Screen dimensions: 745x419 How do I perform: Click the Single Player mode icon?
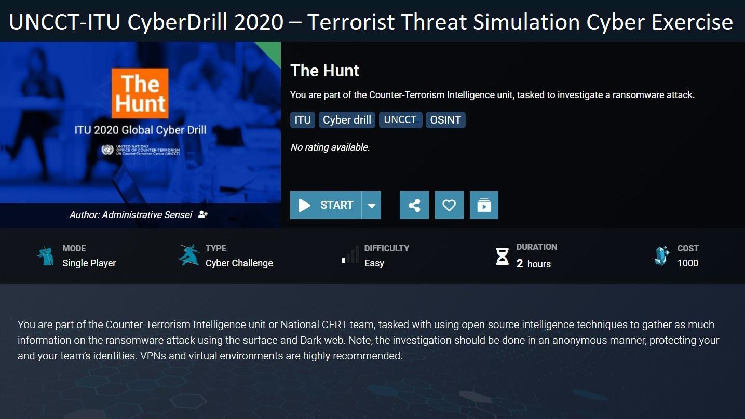click(46, 255)
